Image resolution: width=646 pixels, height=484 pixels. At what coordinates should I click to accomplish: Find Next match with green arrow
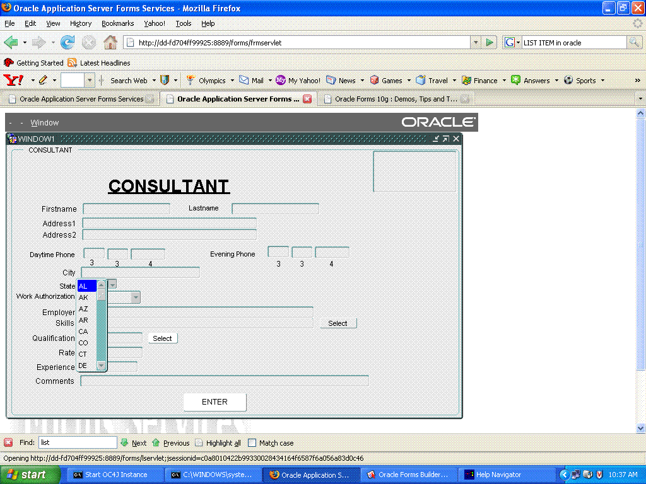point(134,443)
